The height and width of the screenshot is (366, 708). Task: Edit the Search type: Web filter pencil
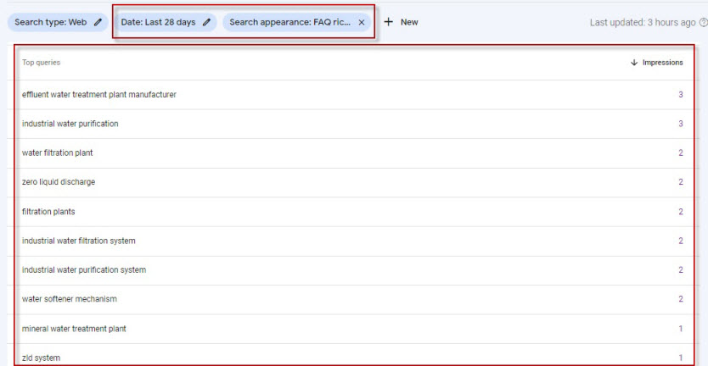pos(98,23)
